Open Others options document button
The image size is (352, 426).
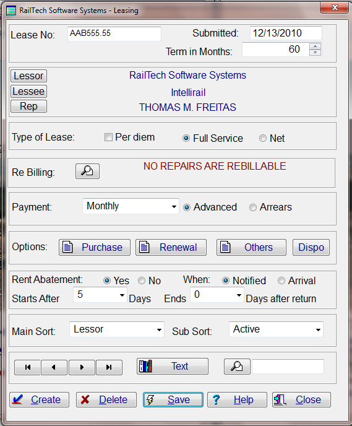251,247
